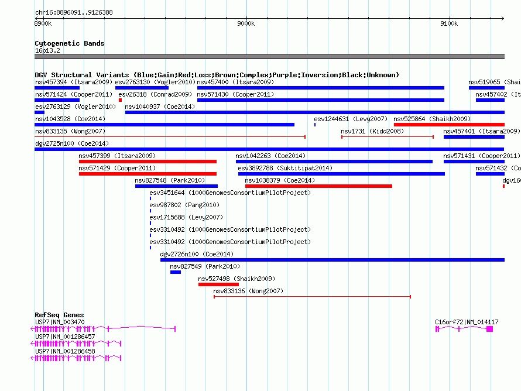The image size is (521, 391).
Task: Open the nsv827548 (Park2010) label
Action: coord(170,180)
